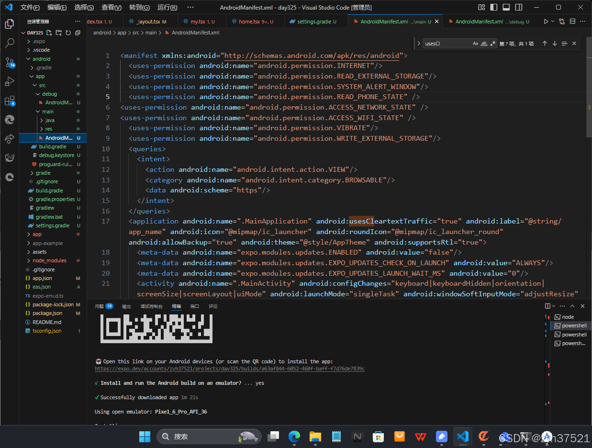Open the Extensions icon in the activity bar
This screenshot has height=448, width=592.
point(10,101)
